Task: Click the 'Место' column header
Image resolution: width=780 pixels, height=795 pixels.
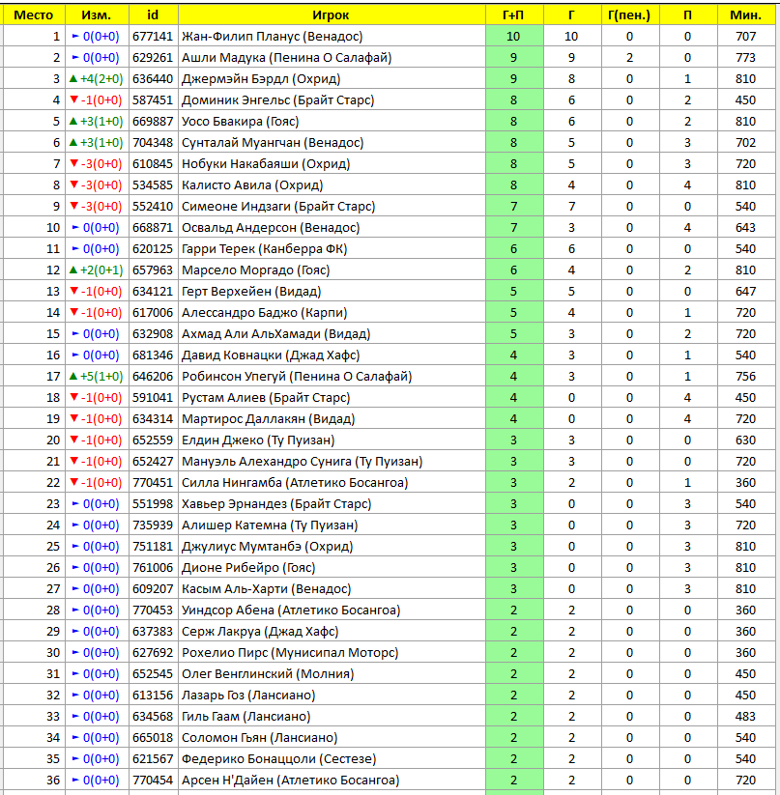Action: click(34, 15)
